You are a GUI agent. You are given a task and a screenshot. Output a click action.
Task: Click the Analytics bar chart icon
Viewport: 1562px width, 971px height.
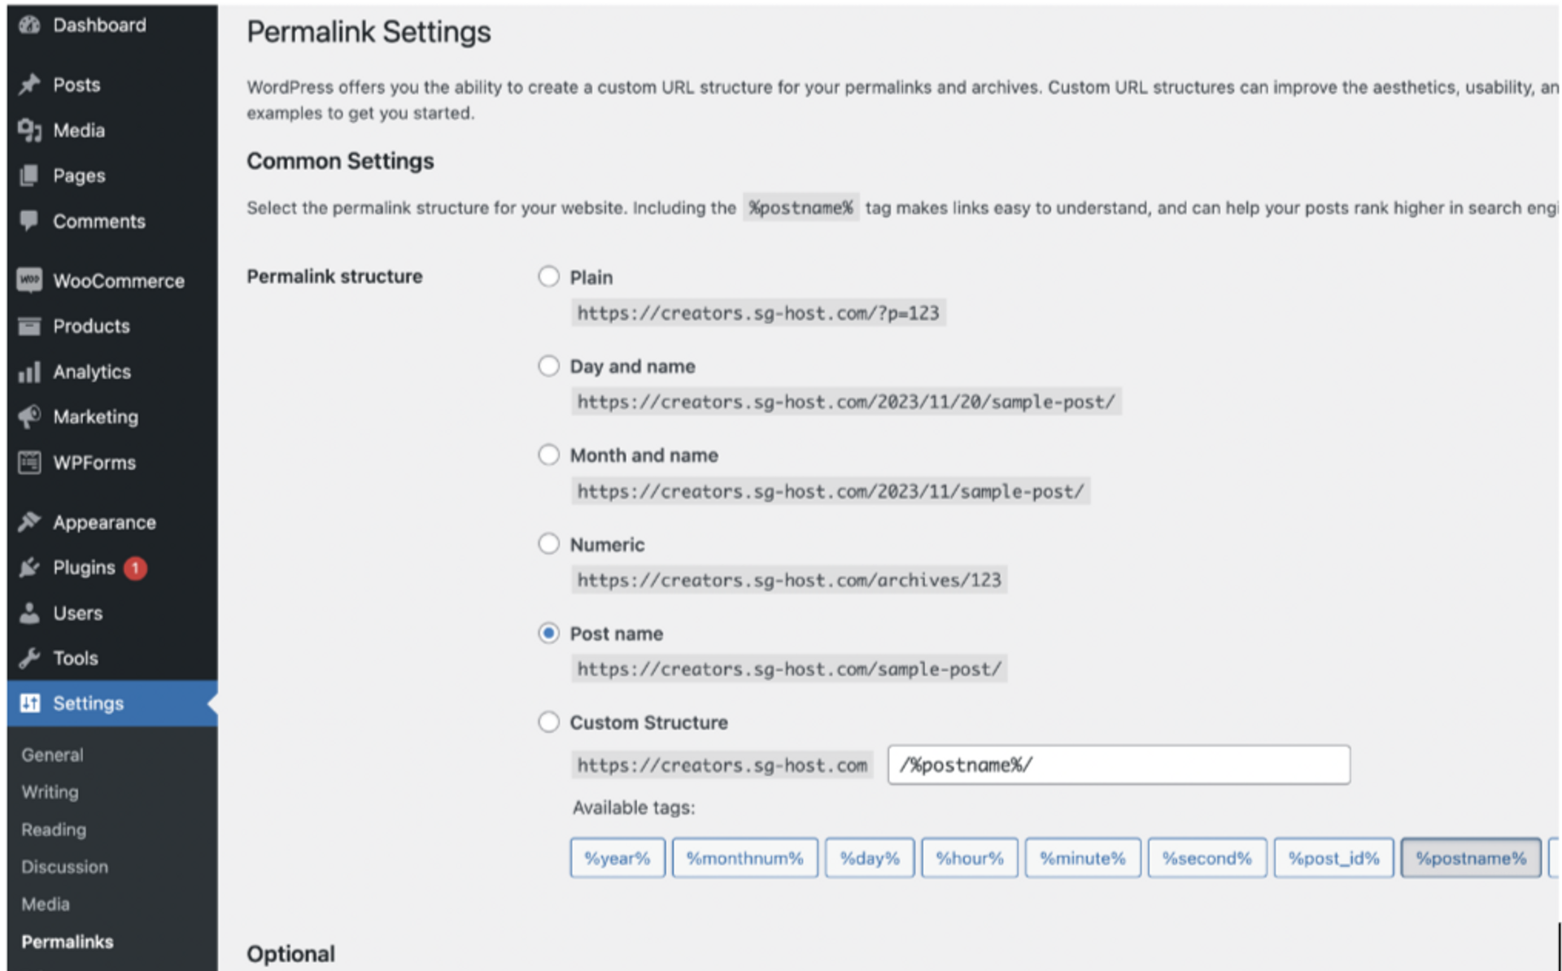(29, 372)
